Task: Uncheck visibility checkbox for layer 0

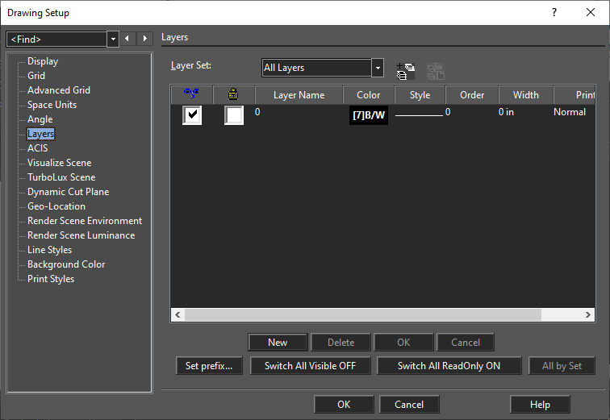Action: tap(192, 115)
